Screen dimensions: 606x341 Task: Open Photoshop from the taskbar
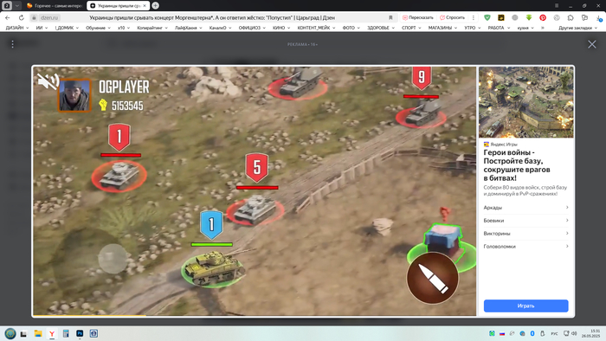[80, 333]
